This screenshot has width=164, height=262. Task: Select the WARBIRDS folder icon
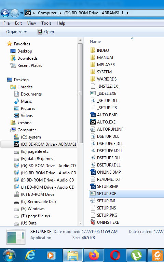[x=93, y=79]
